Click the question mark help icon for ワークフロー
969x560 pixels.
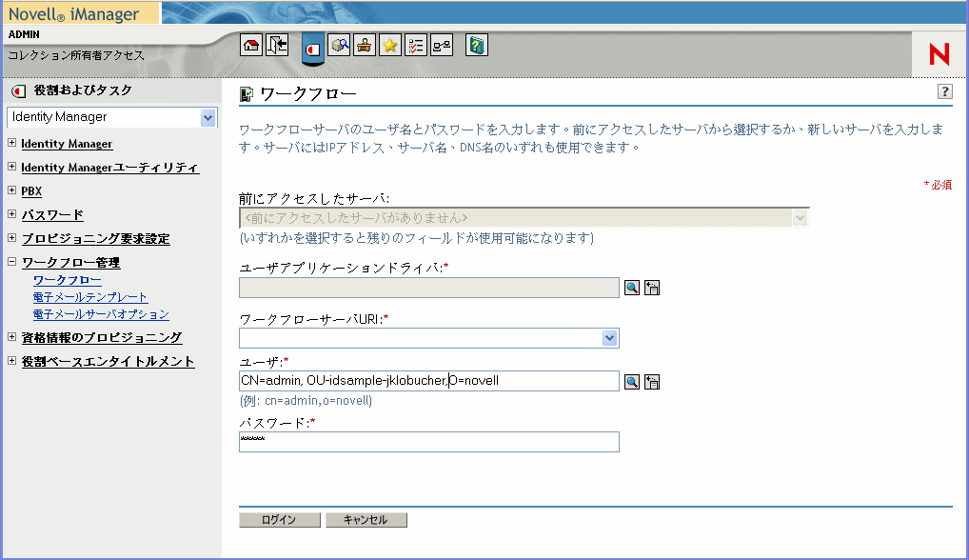(x=944, y=91)
